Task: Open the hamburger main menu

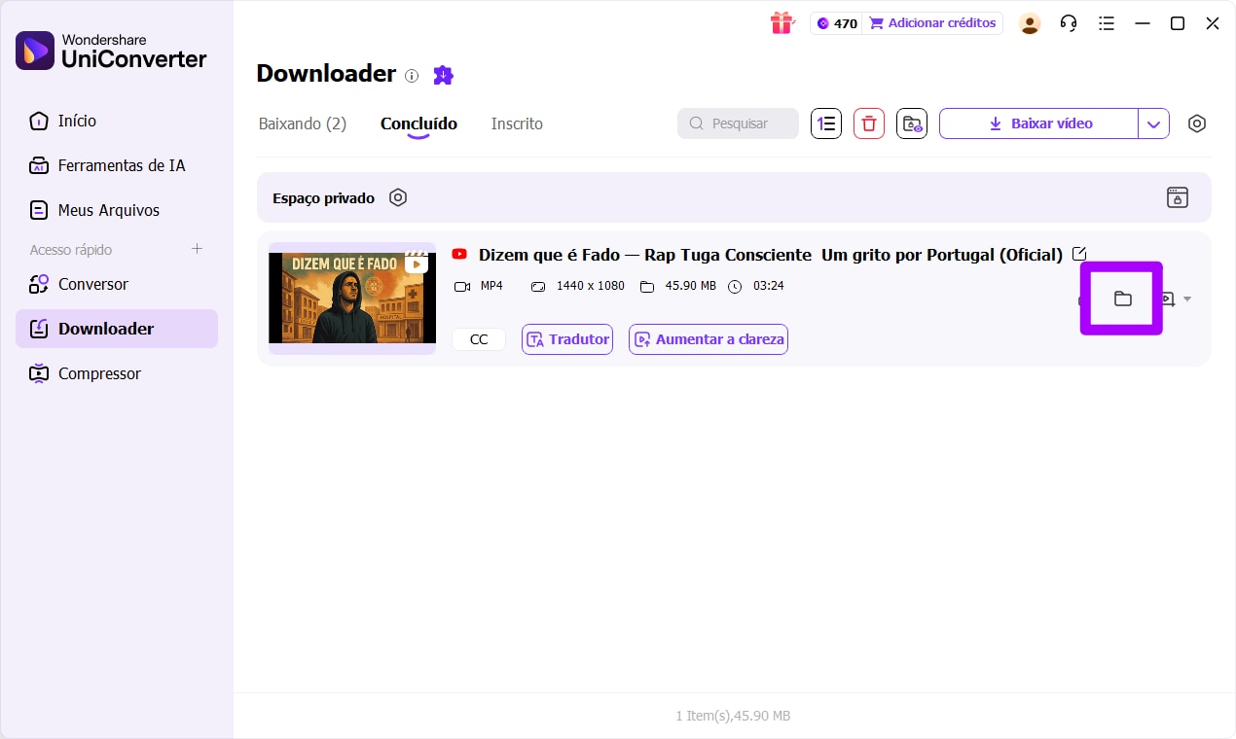Action: pos(1106,23)
